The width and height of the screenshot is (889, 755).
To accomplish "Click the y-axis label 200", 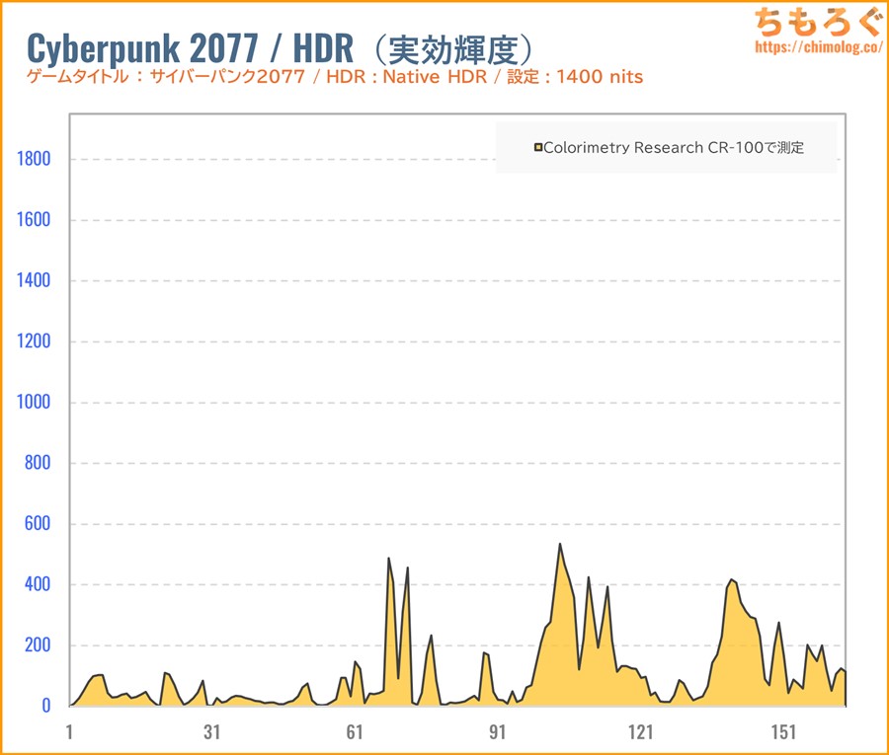I will click(38, 644).
